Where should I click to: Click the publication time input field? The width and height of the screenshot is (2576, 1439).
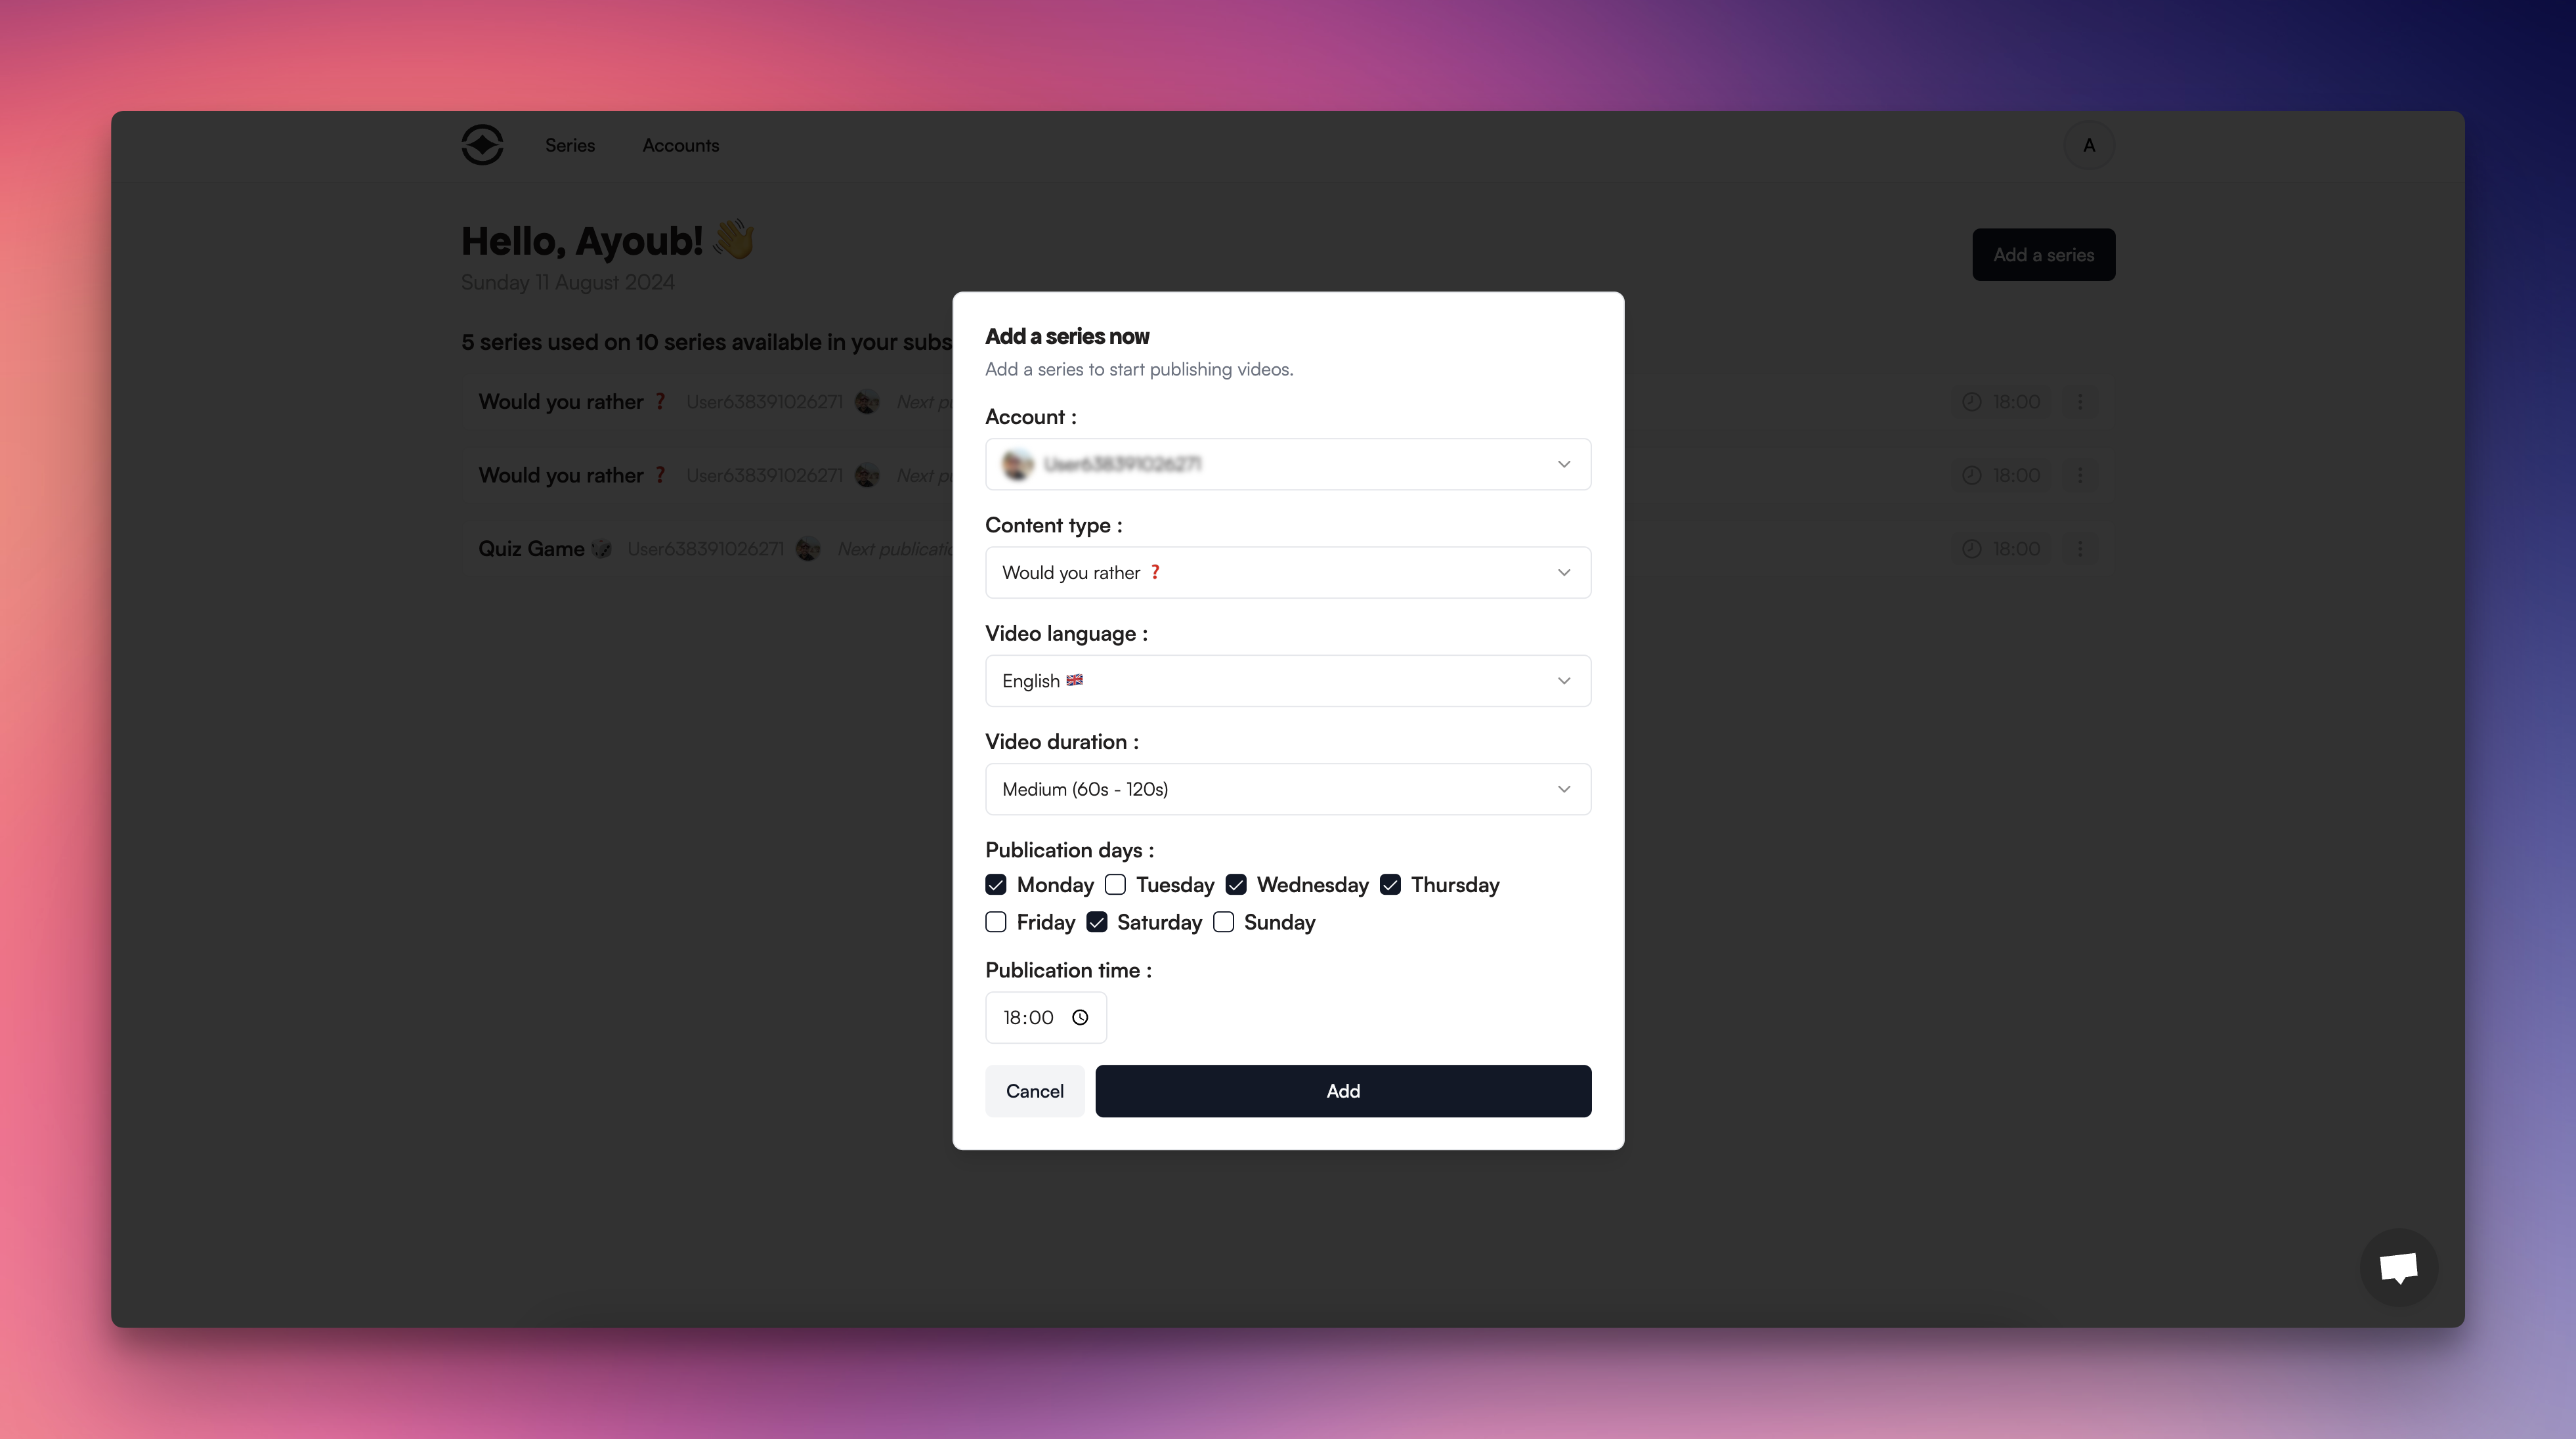tap(1046, 1016)
